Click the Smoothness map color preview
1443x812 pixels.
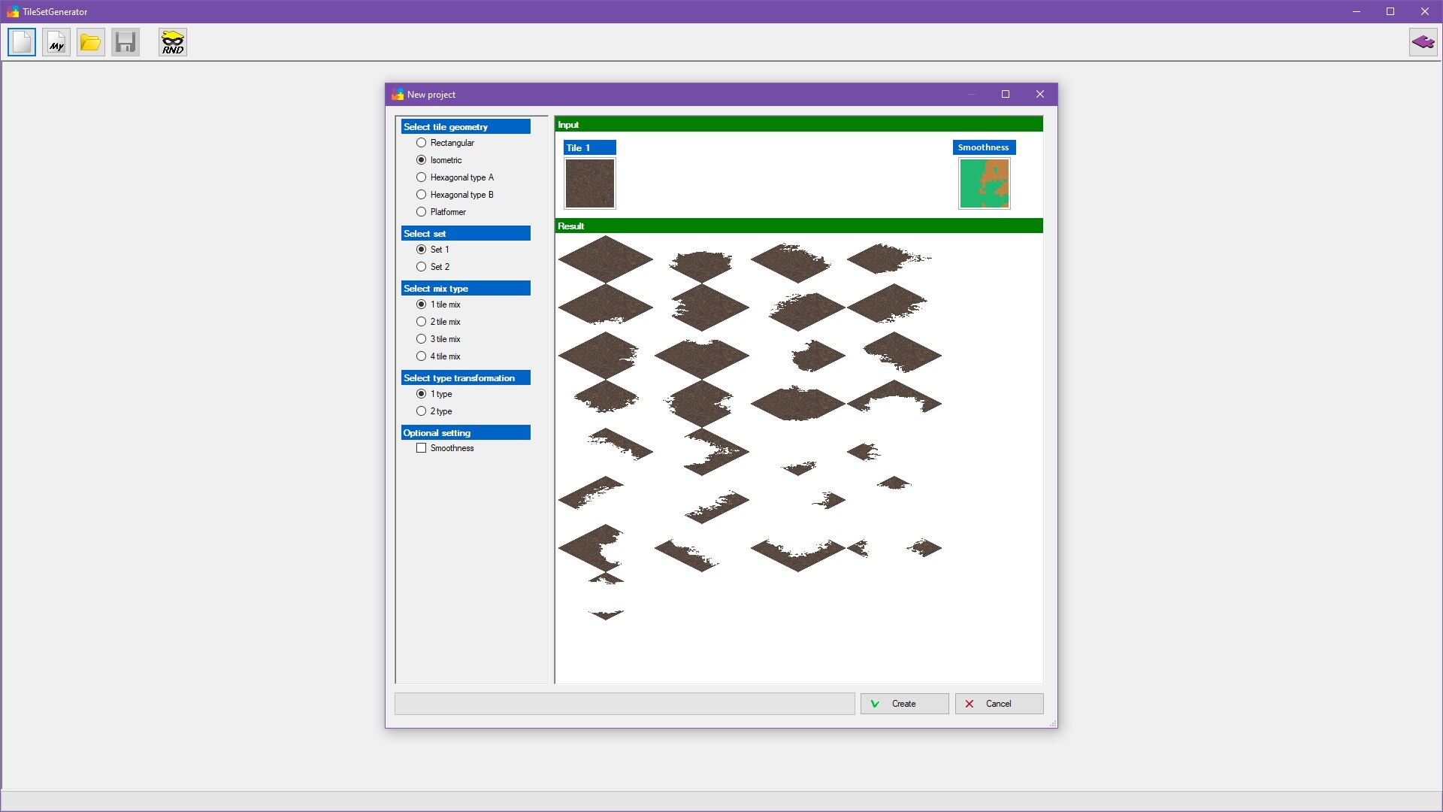click(x=984, y=183)
